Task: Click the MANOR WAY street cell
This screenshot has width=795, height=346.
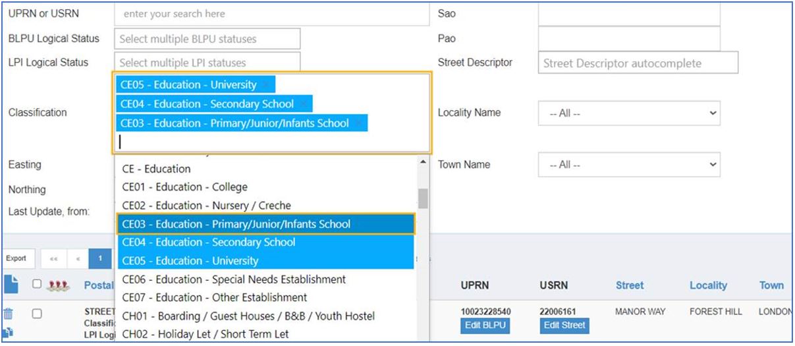Action: [640, 311]
